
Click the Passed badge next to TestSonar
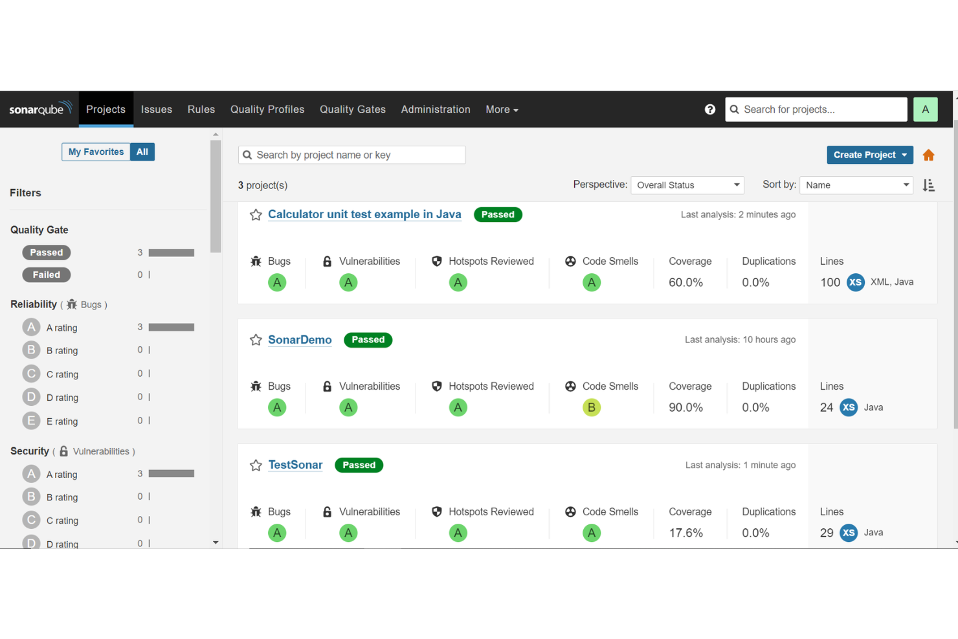pyautogui.click(x=359, y=465)
